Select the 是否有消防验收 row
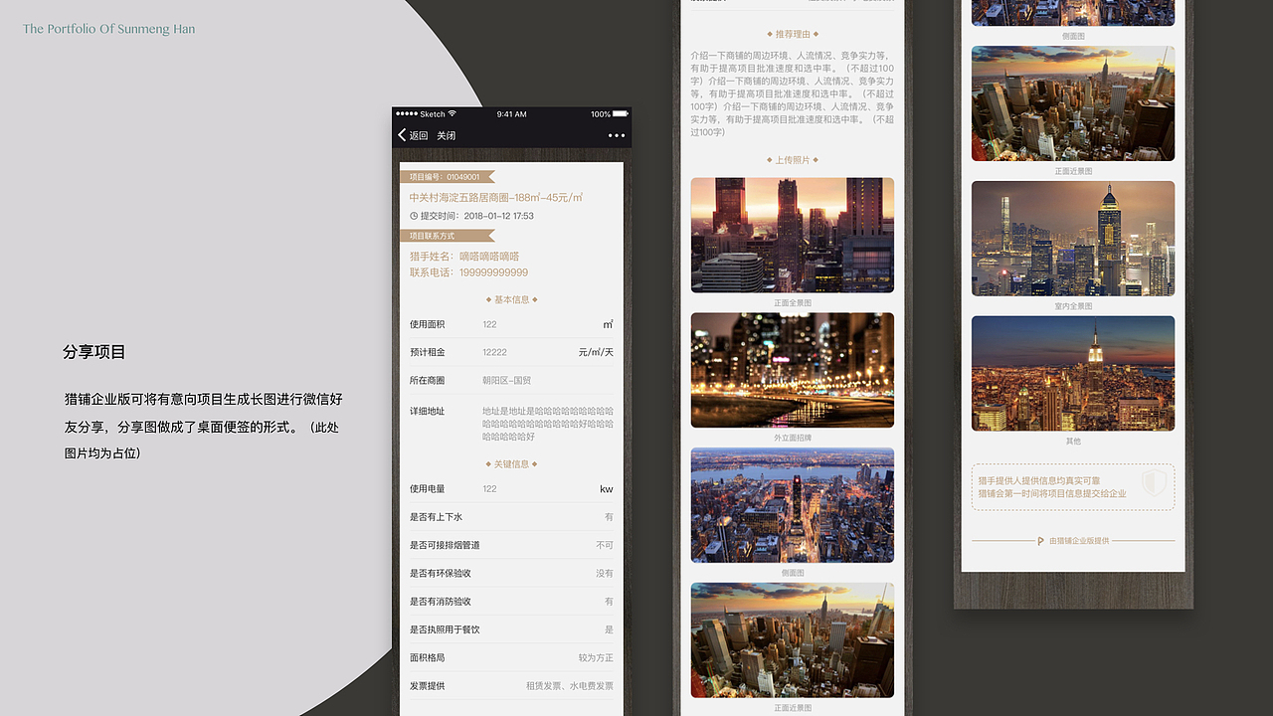Image resolution: width=1273 pixels, height=716 pixels. (511, 602)
